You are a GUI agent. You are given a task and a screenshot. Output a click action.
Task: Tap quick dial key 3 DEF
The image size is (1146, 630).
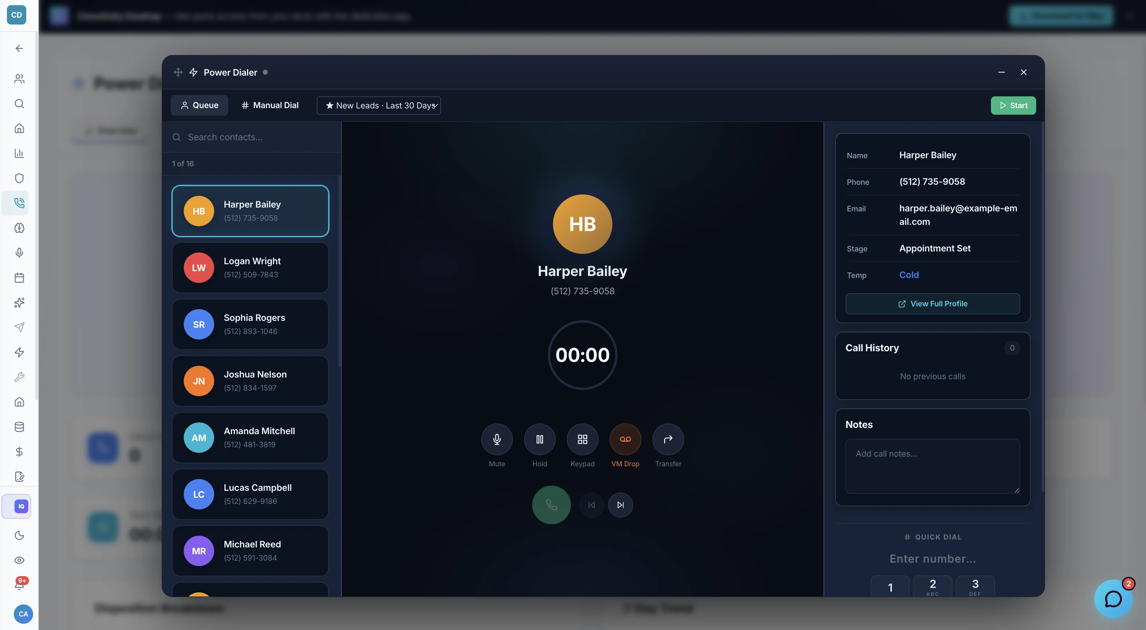(975, 586)
